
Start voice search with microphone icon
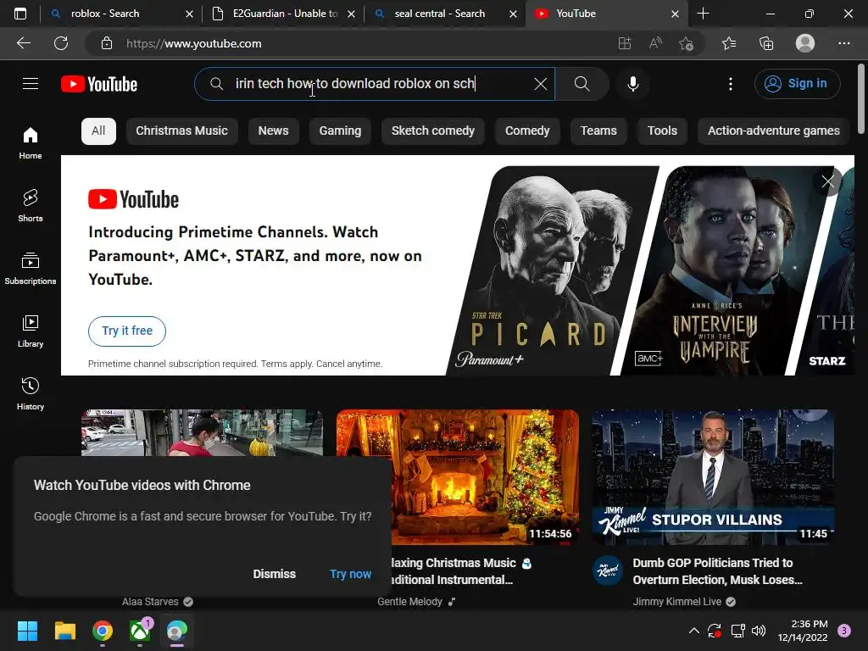coord(632,84)
